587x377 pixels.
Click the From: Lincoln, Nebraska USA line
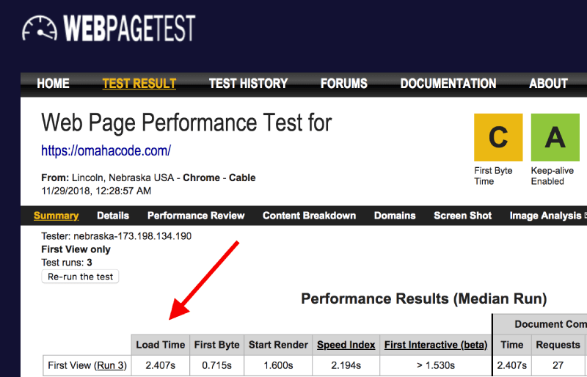148,177
